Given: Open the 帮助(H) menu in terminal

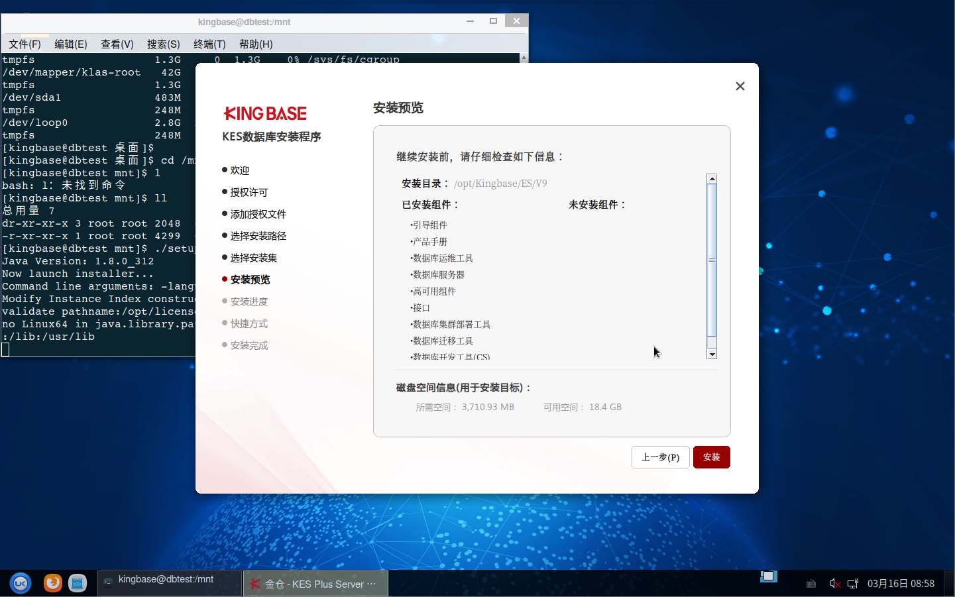Looking at the screenshot, I should (x=256, y=44).
